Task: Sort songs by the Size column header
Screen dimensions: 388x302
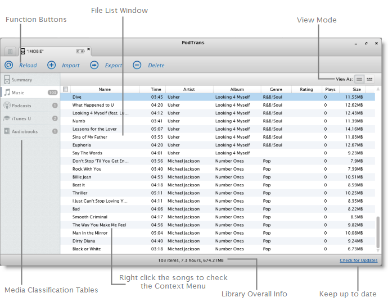Action: click(357, 89)
